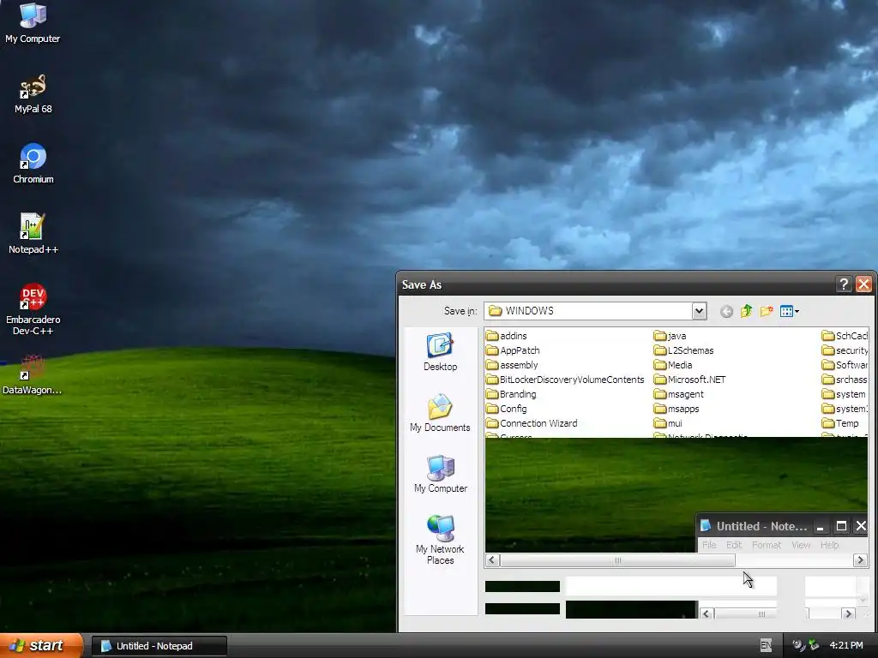This screenshot has width=878, height=658.
Task: Open the Views menu button in Save As
Action: [789, 311]
